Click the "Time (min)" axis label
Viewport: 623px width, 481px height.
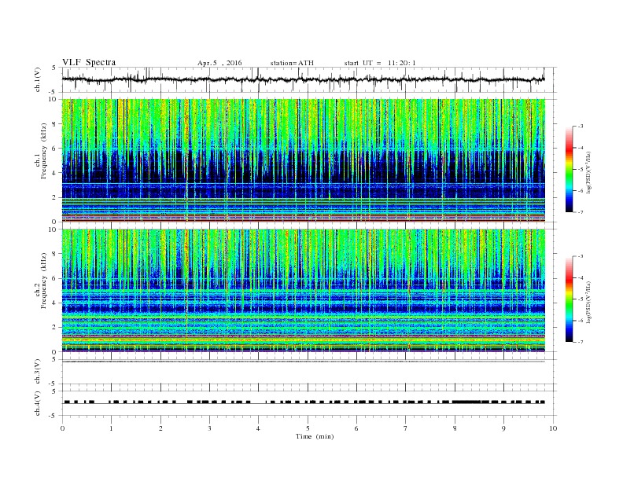click(315, 436)
